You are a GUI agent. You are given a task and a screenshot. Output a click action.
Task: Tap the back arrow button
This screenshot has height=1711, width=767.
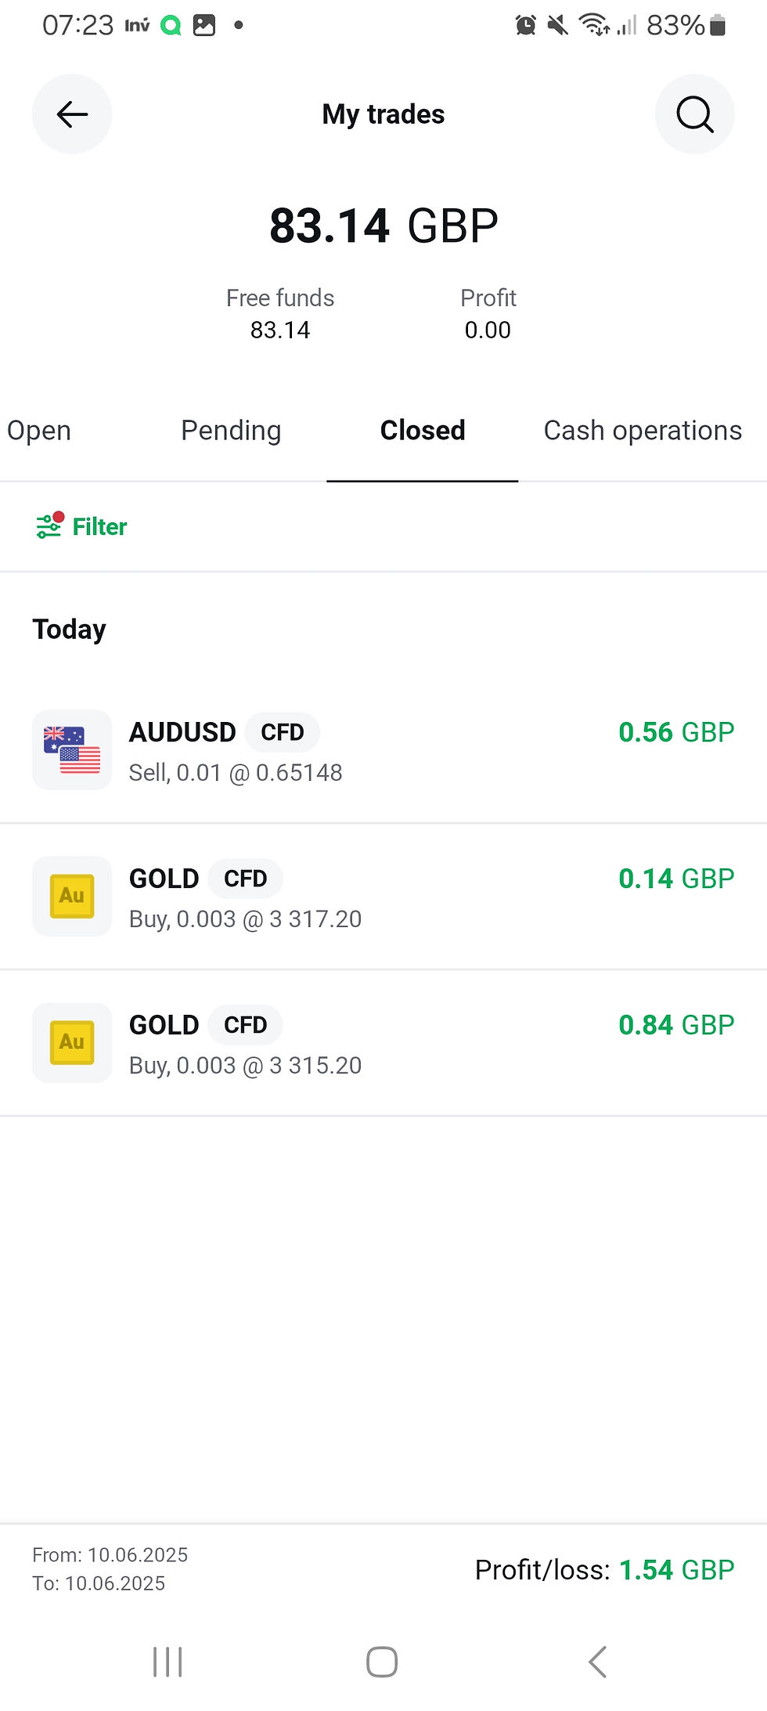click(x=72, y=114)
